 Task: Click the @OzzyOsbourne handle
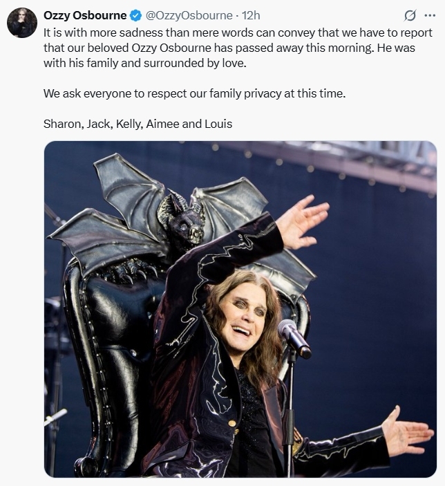tap(189, 15)
